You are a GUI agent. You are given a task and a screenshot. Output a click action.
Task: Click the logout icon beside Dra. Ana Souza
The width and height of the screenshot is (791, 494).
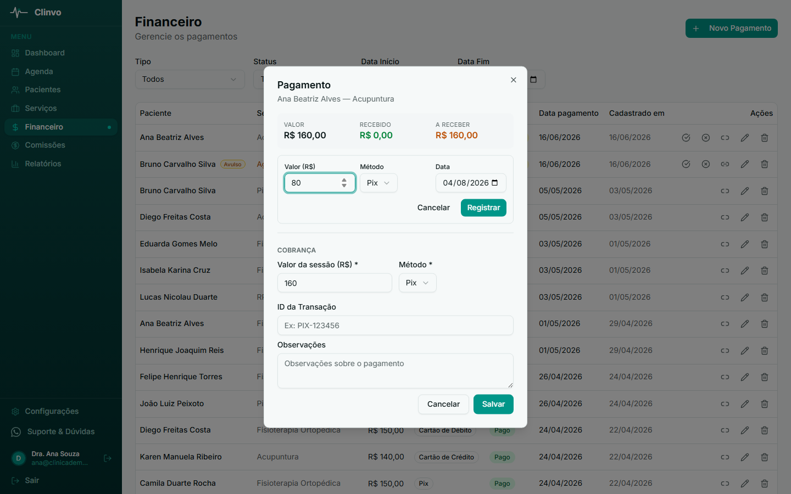tap(108, 458)
